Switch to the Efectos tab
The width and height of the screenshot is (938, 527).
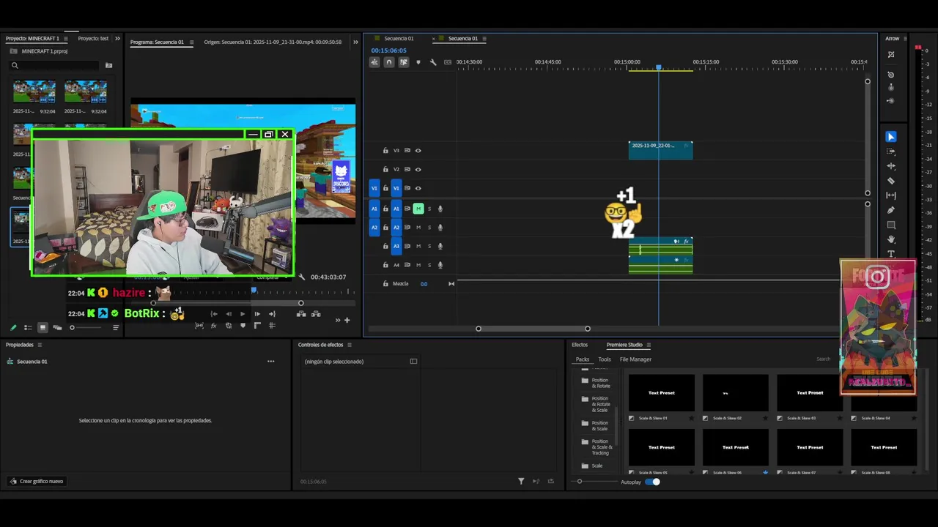tap(580, 345)
